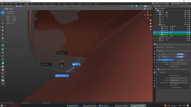Enable vertex select mode

click(x=17, y=6)
